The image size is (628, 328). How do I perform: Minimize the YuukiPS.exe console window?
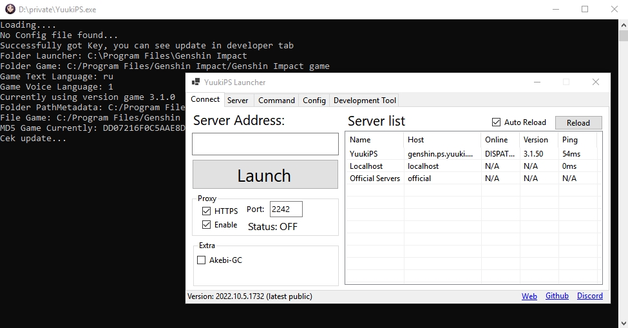(x=555, y=9)
